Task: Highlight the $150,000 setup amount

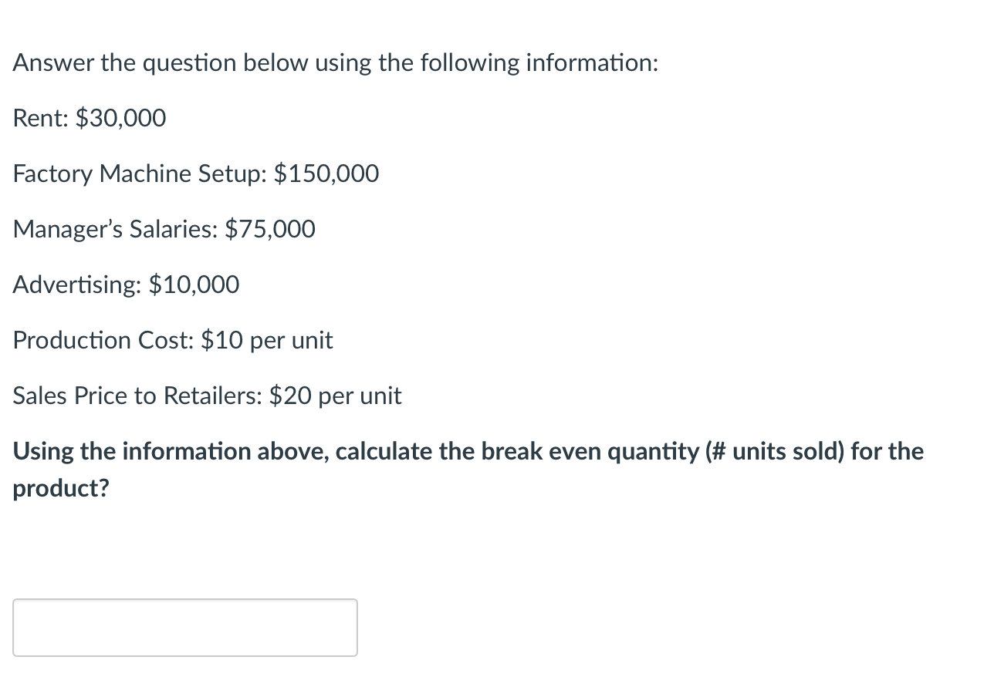Action: tap(326, 173)
